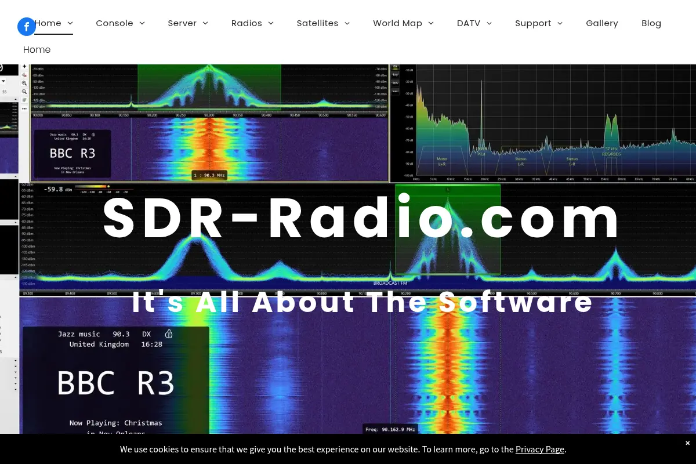This screenshot has width=696, height=464.
Task: Open the Facebook icon link
Action: (27, 27)
